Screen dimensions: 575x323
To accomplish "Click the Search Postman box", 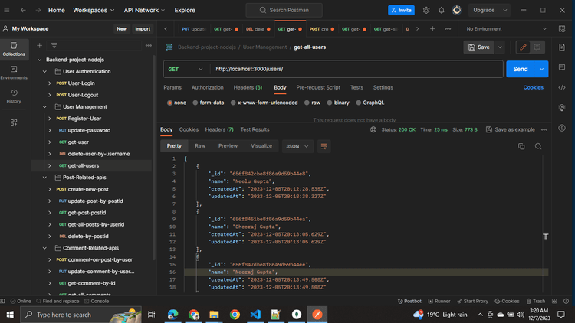I will pyautogui.click(x=284, y=10).
